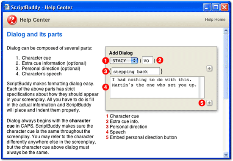Click the 'Help Center' header title text
This screenshot has width=233, height=161.
[35, 20]
